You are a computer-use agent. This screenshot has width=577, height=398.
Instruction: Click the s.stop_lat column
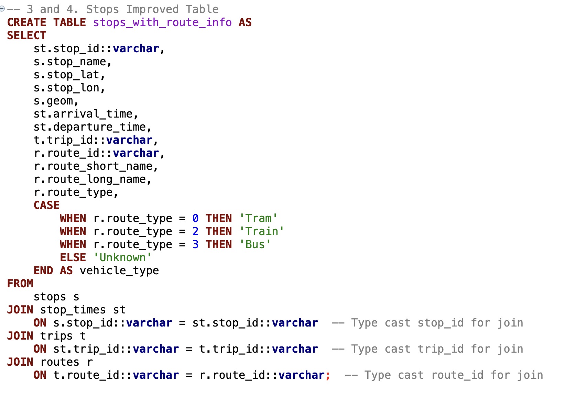(69, 75)
